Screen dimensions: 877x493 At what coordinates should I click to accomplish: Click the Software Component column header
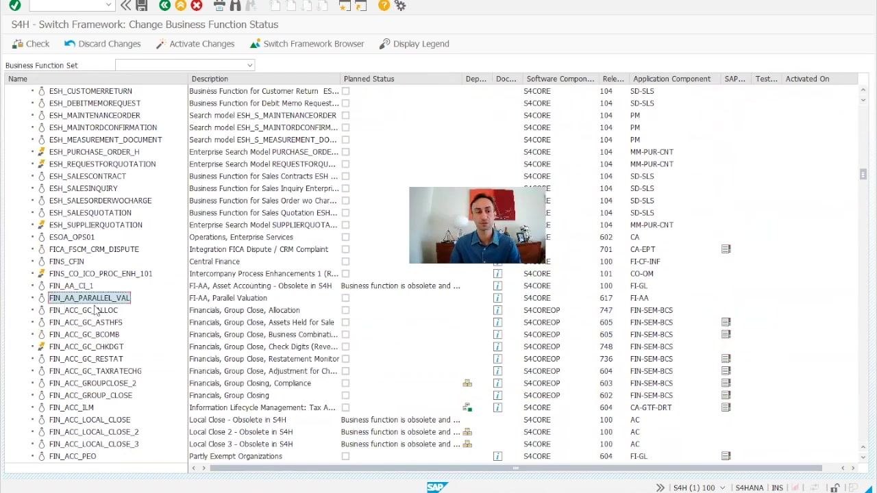560,79
